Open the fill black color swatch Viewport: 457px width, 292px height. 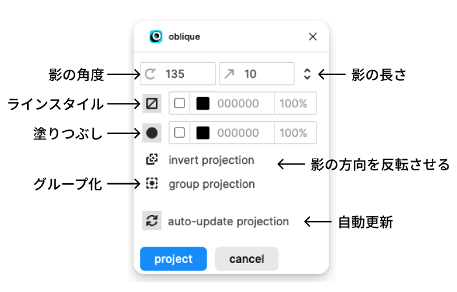point(203,133)
